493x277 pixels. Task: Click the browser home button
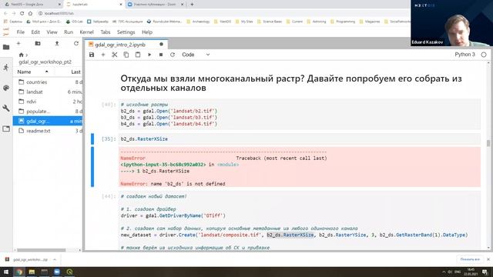coord(30,13)
